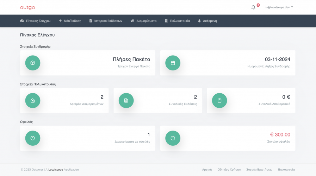
Task: Click the red notification badge count
Action: pyautogui.click(x=258, y=5)
